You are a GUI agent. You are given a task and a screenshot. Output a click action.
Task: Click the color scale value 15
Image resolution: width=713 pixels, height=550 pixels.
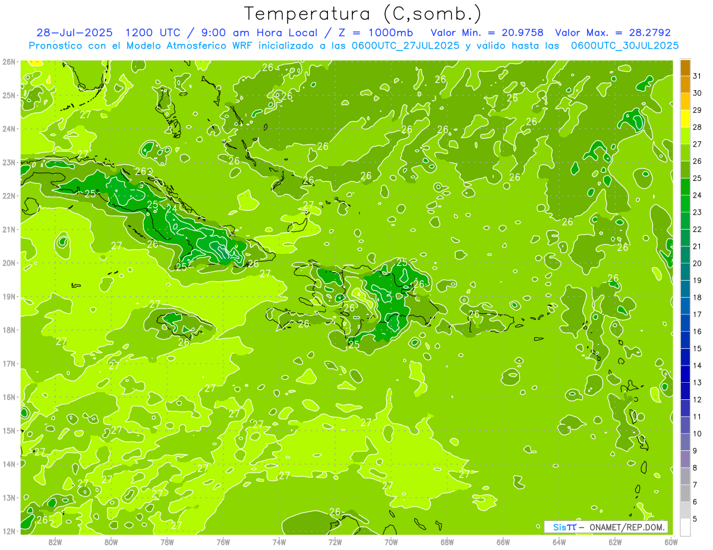click(697, 348)
